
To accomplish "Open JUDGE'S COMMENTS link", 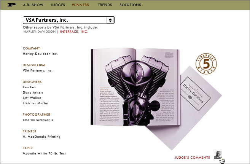I will (x=192, y=158).
